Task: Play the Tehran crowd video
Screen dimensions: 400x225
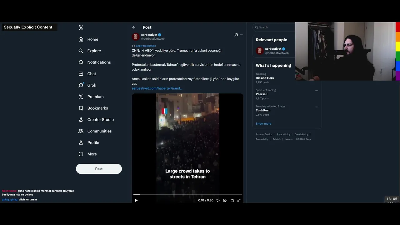Action: [136, 200]
